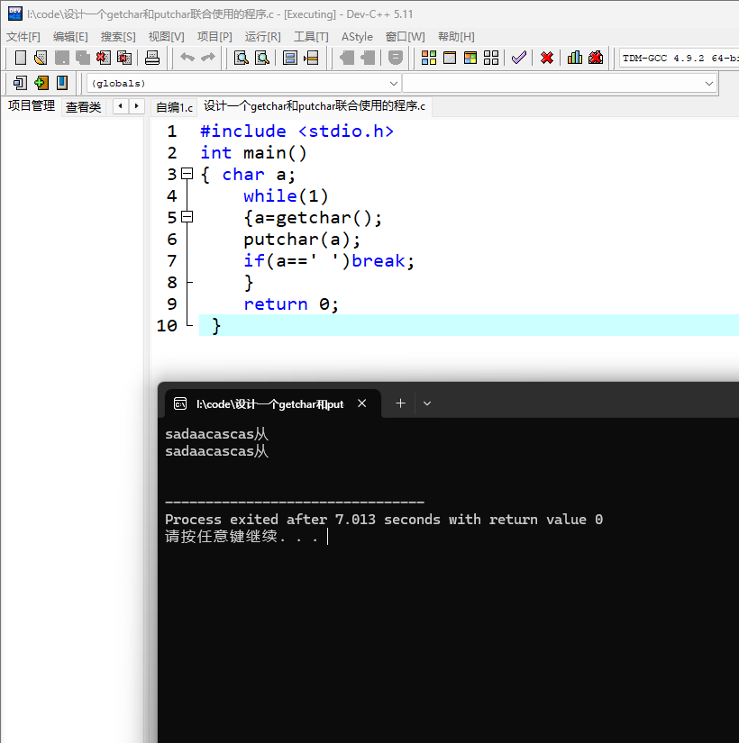Open the terminal profile dropdown chevron

tap(427, 403)
